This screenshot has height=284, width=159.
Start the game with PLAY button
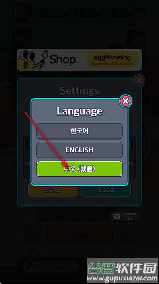pyautogui.click(x=79, y=234)
